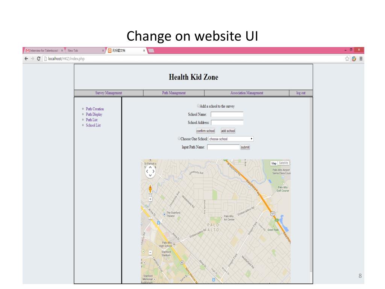
Task: Click the School Address input field
Action: [227, 122]
